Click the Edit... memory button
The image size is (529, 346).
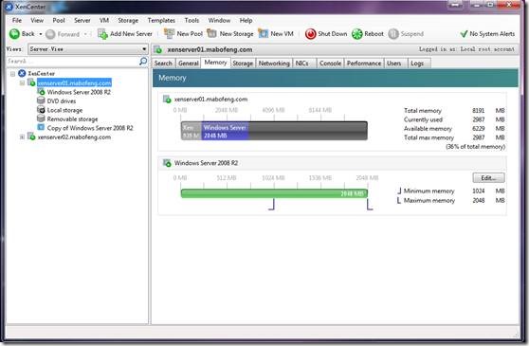[488, 177]
